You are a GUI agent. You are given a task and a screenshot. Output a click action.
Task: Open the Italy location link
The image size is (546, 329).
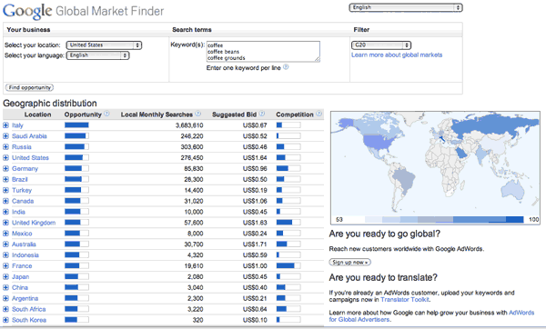tap(17, 125)
